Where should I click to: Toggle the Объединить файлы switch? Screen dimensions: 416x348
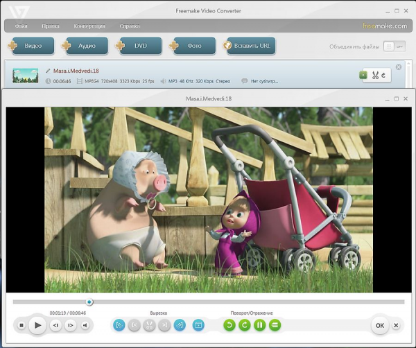(395, 46)
